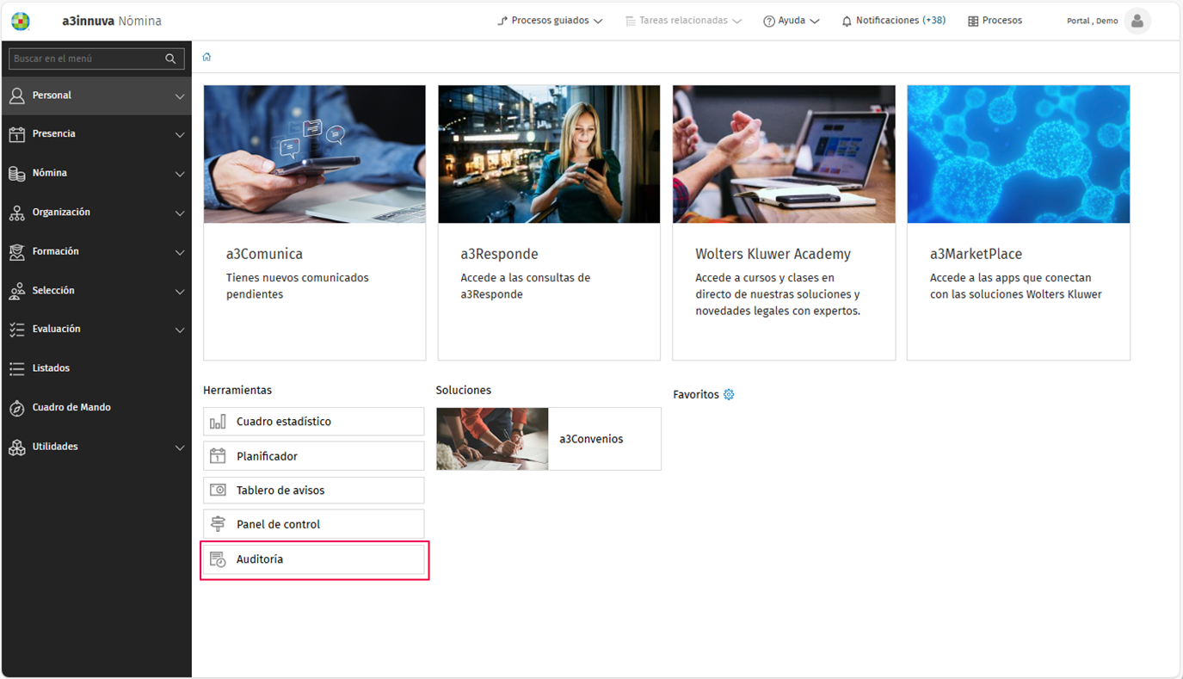Click the home breadcrumb icon
This screenshot has width=1183, height=679.
coord(206,57)
